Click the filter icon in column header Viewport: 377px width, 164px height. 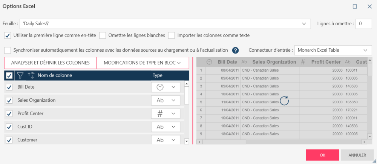tap(20, 75)
